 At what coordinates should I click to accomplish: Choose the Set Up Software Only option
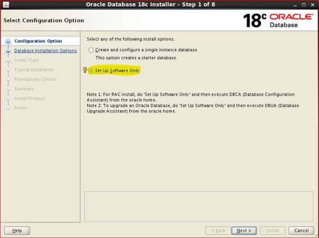pyautogui.click(x=91, y=71)
